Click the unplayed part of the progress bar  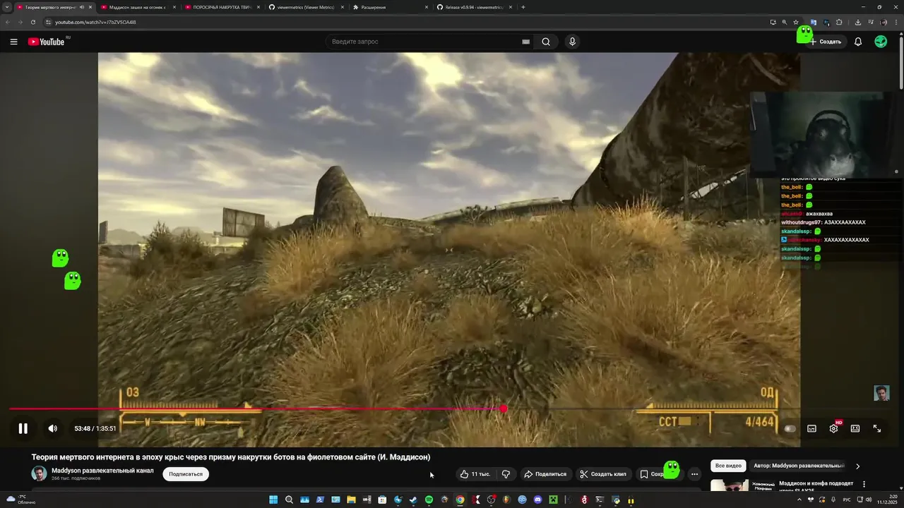click(x=699, y=409)
